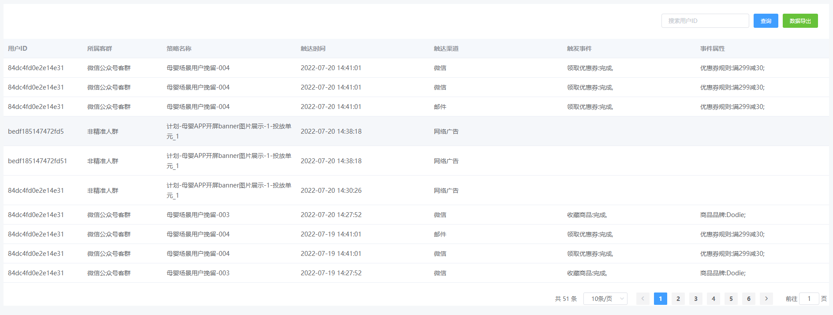Click 母婴场景用户挽留-003 in the 2022-07-20 row
The height and width of the screenshot is (315, 833).
198,215
